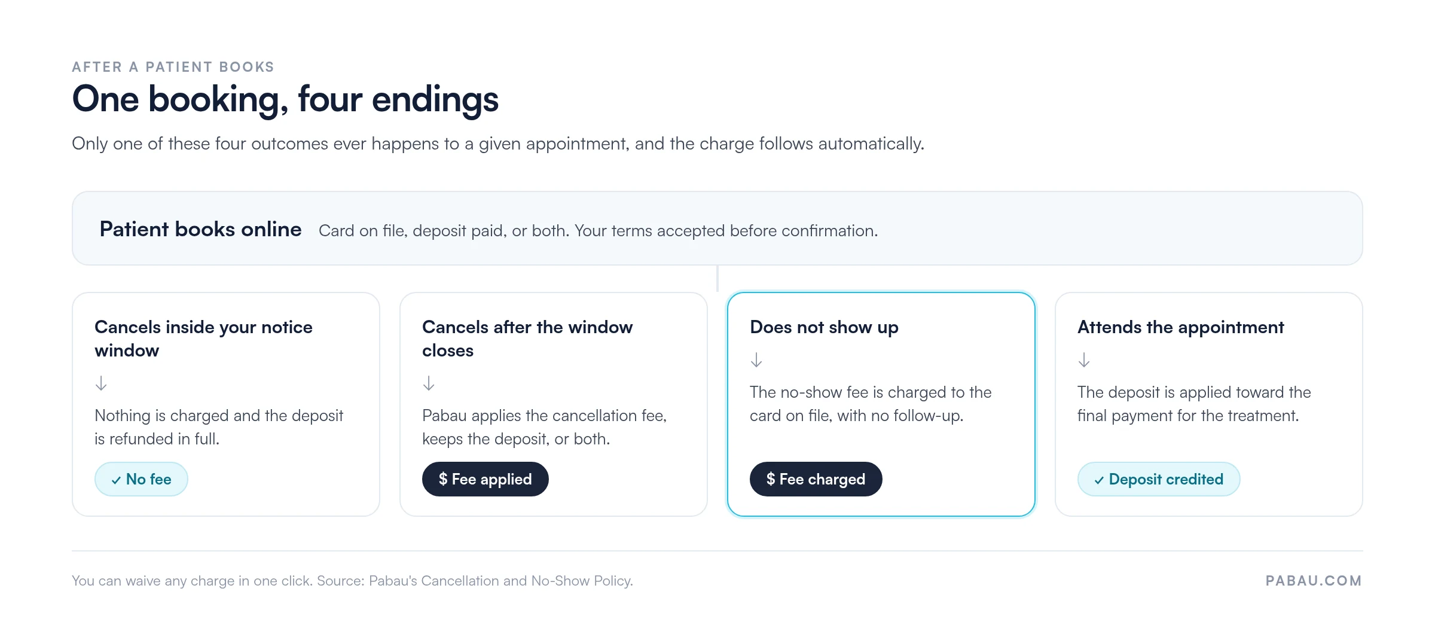Select the 'No fee' pill
This screenshot has width=1435, height=640.
tap(141, 479)
